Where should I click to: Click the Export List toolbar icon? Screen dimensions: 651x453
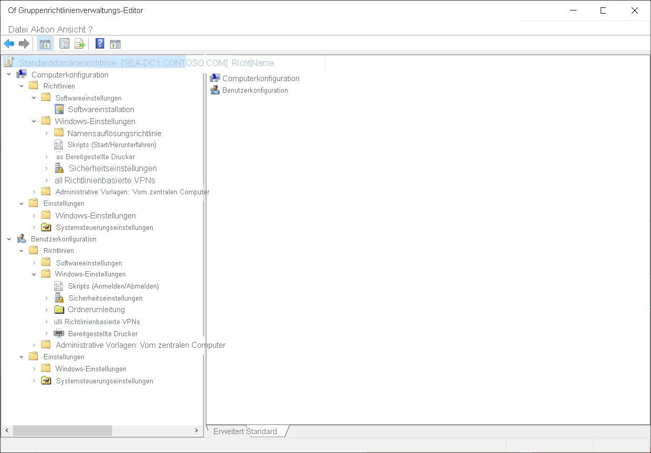coord(80,43)
